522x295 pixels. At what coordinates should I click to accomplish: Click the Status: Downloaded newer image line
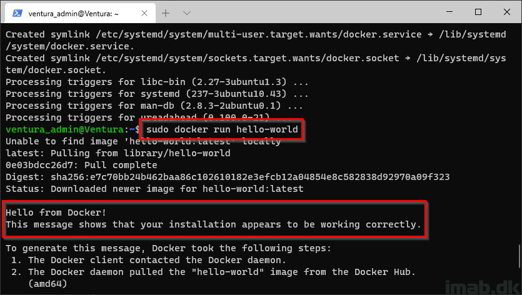154,189
